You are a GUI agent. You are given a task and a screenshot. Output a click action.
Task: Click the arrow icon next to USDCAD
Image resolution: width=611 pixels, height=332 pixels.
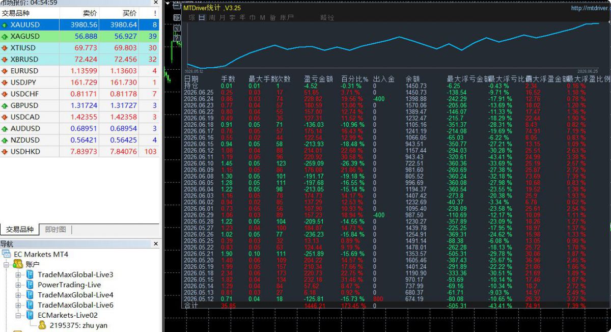[5, 117]
